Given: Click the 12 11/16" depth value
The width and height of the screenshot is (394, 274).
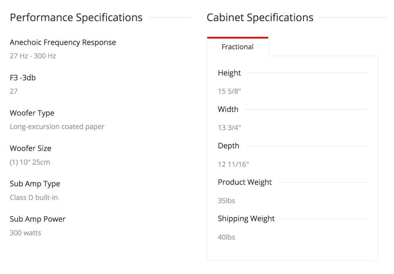Looking at the screenshot, I should click(233, 164).
